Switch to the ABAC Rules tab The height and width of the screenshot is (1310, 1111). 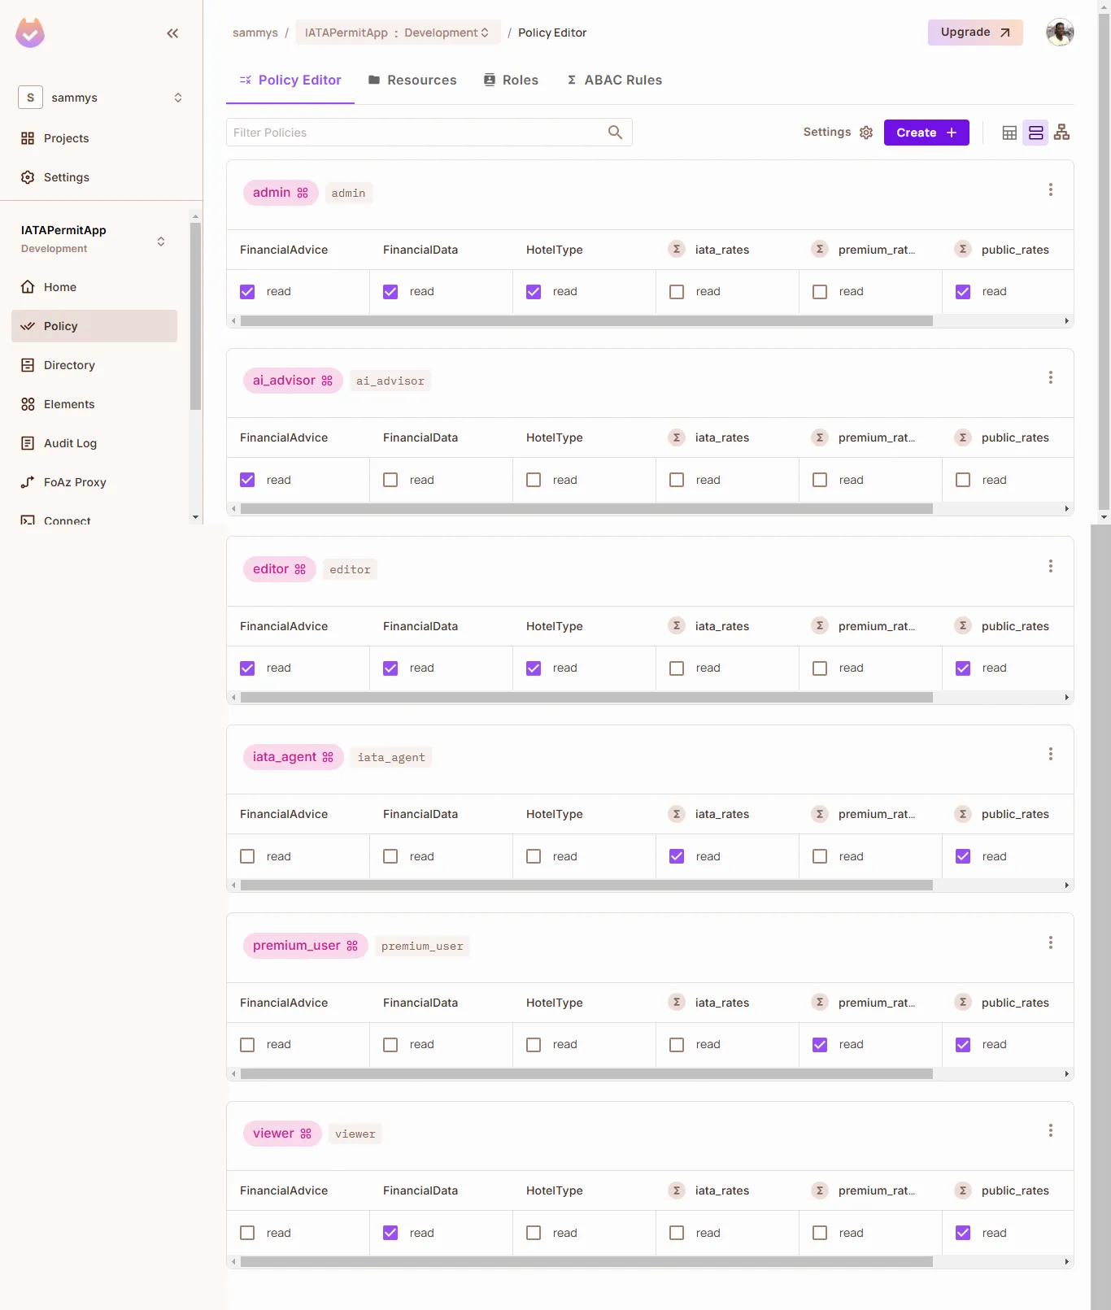click(x=614, y=80)
